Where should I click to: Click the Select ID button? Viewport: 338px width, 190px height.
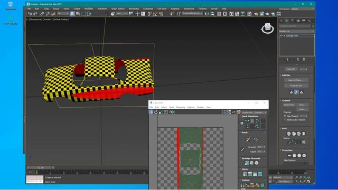coord(291,69)
